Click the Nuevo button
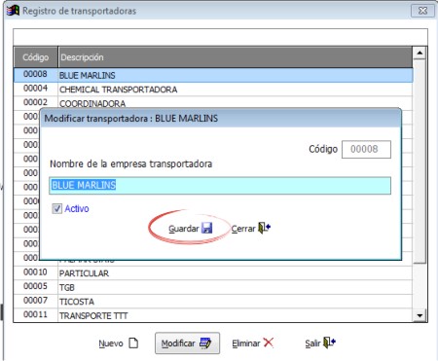 pyautogui.click(x=119, y=343)
